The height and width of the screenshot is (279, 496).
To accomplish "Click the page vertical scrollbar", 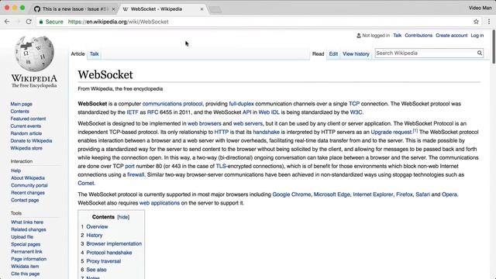I will click(494, 46).
